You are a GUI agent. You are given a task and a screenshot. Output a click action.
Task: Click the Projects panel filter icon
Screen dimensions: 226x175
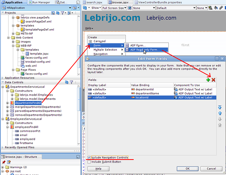click(62, 13)
